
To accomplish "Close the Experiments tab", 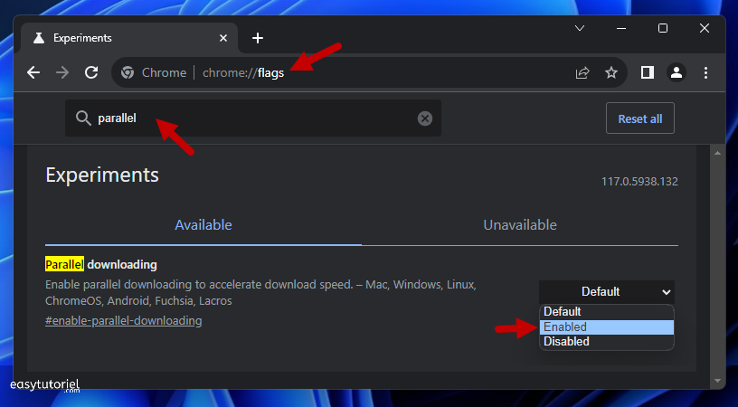I will tap(223, 38).
